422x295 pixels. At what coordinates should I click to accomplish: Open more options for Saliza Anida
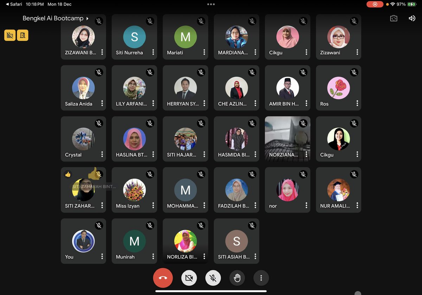coord(102,103)
